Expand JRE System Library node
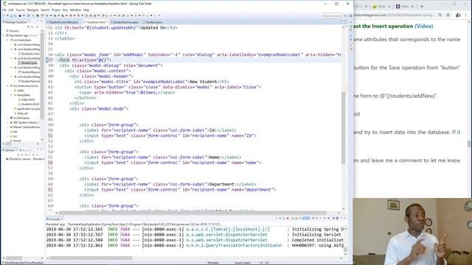The width and height of the screenshot is (472, 265). (7, 123)
